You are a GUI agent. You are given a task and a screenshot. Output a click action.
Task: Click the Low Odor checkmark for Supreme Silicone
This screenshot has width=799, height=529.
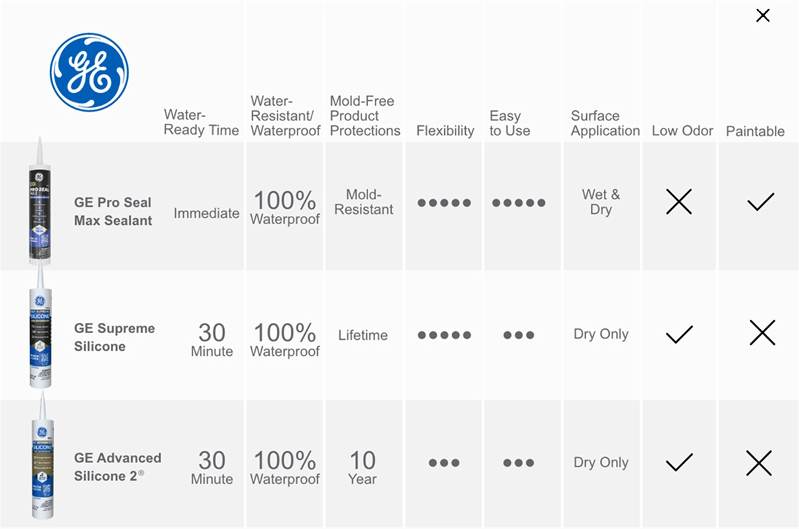click(x=679, y=334)
